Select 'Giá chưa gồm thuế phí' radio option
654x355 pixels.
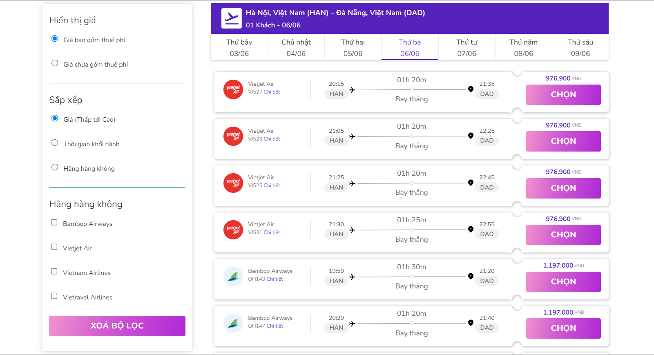55,63
